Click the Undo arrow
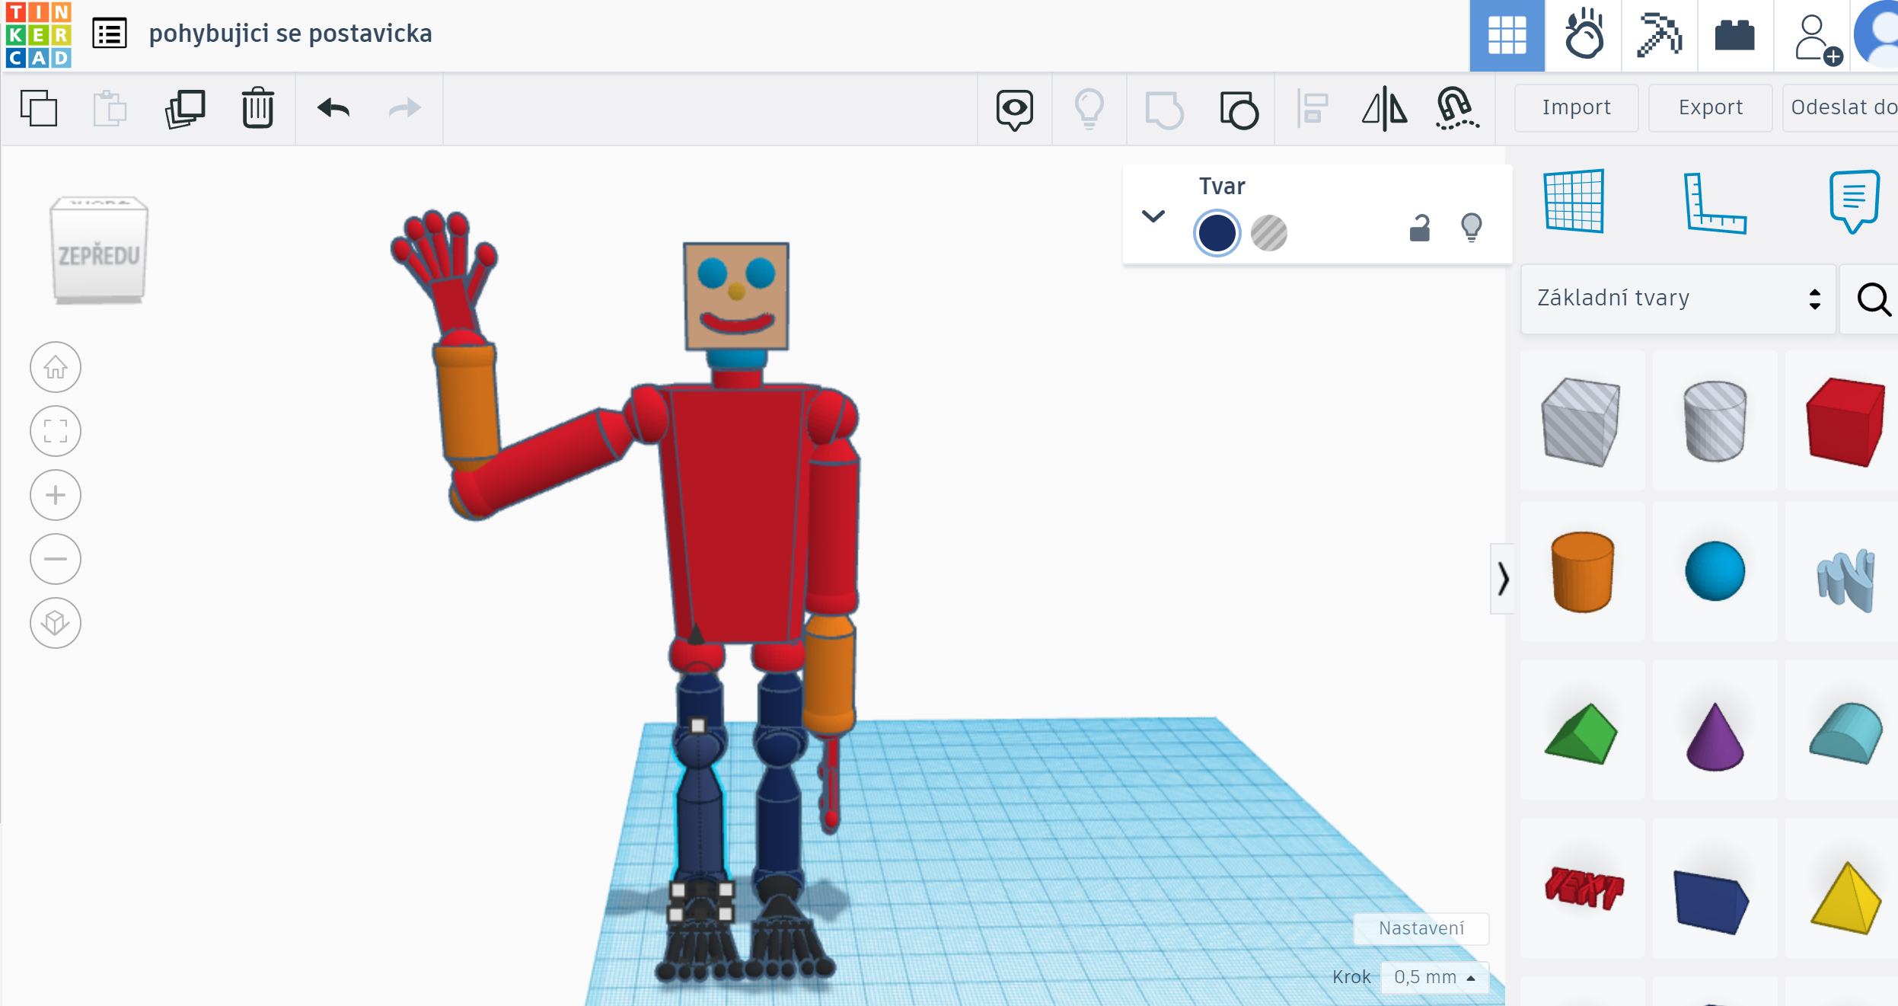The width and height of the screenshot is (1898, 1006). click(x=333, y=108)
